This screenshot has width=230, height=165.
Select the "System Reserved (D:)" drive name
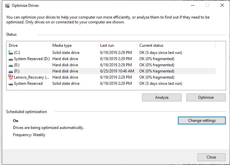coord(32,59)
